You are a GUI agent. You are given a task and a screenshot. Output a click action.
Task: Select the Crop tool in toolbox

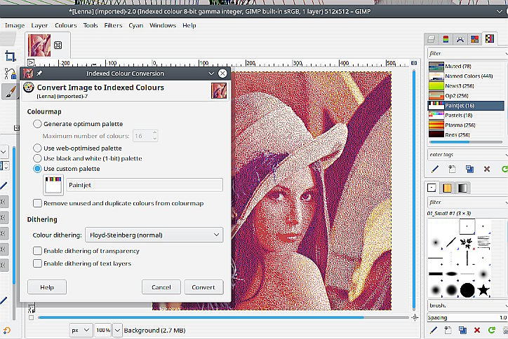pyautogui.click(x=10, y=56)
